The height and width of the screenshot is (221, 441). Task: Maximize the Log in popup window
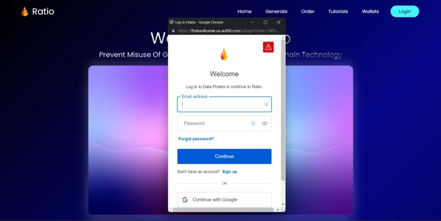pos(265,22)
